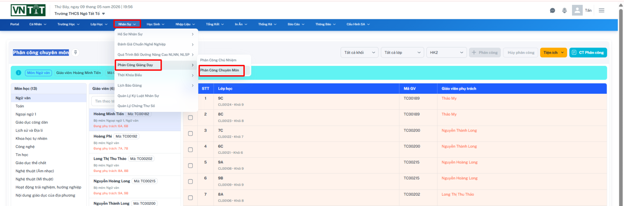Select subject Khoa học tự nhiên
The width and height of the screenshot is (624, 206).
pos(49,139)
